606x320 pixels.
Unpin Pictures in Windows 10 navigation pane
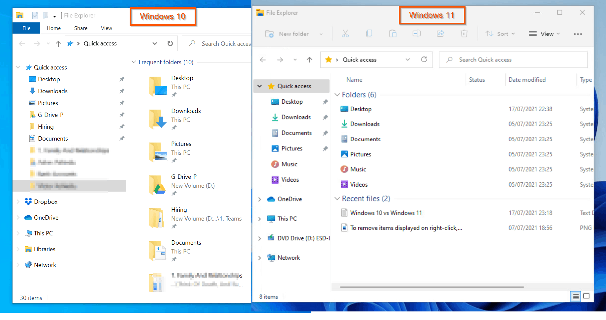122,103
